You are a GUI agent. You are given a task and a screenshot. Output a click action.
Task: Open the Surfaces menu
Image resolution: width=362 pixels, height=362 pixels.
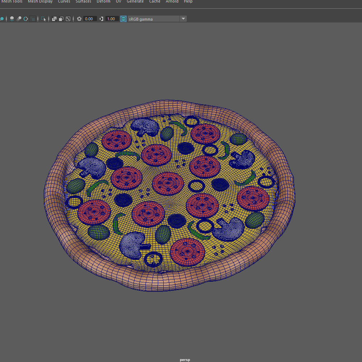pyautogui.click(x=83, y=1)
